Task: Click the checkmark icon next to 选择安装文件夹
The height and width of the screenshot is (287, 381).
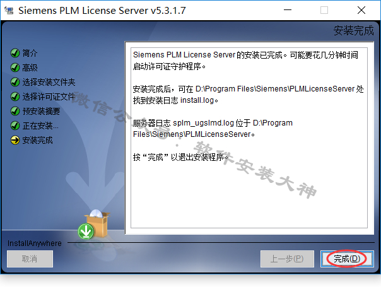Action: [15, 82]
